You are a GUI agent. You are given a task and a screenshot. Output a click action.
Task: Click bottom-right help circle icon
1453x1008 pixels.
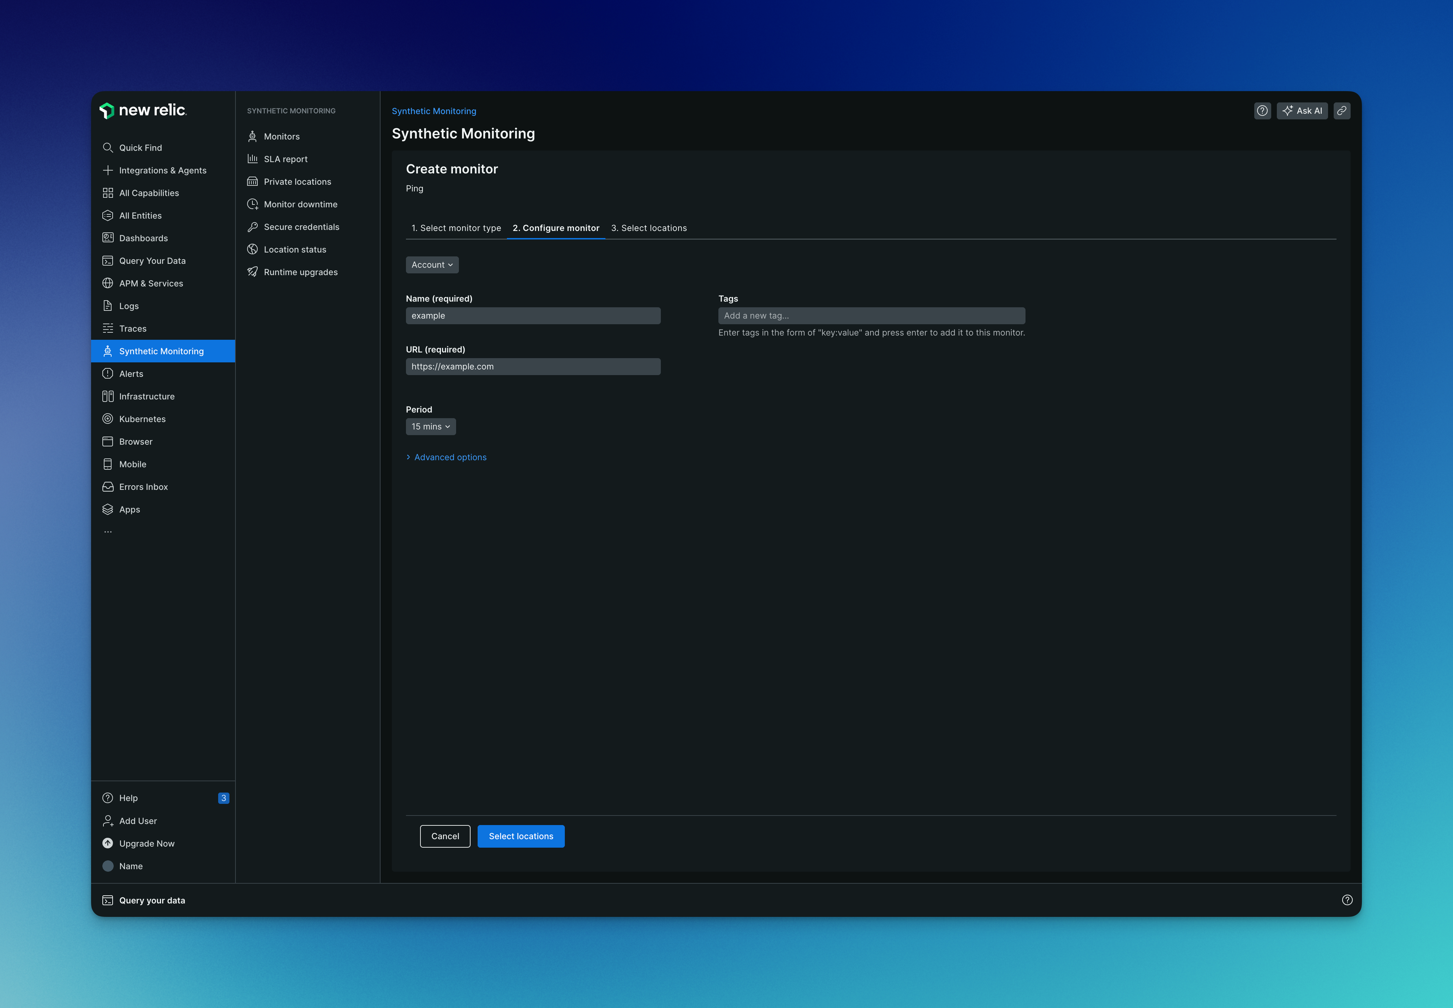pyautogui.click(x=1347, y=900)
